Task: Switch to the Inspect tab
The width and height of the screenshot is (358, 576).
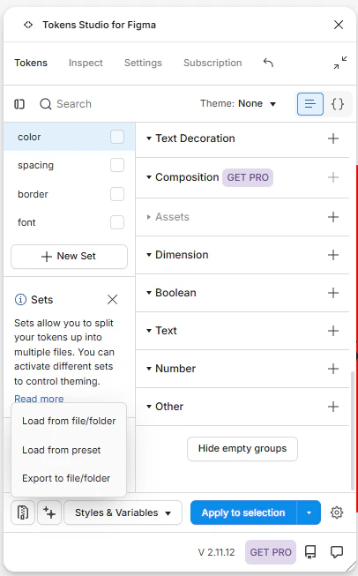Action: click(86, 63)
